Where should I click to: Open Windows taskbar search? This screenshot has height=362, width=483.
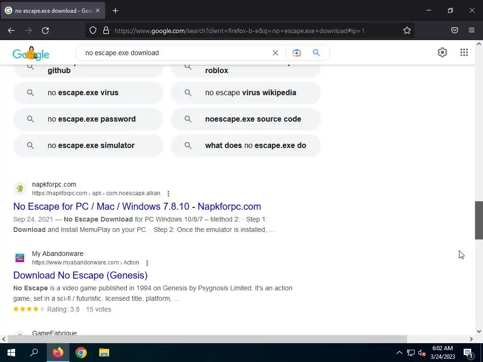click(34, 353)
